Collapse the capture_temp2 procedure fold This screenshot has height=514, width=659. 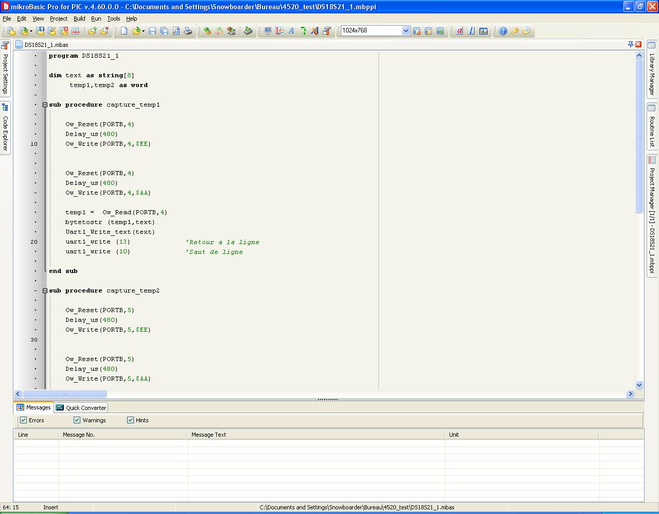point(45,290)
